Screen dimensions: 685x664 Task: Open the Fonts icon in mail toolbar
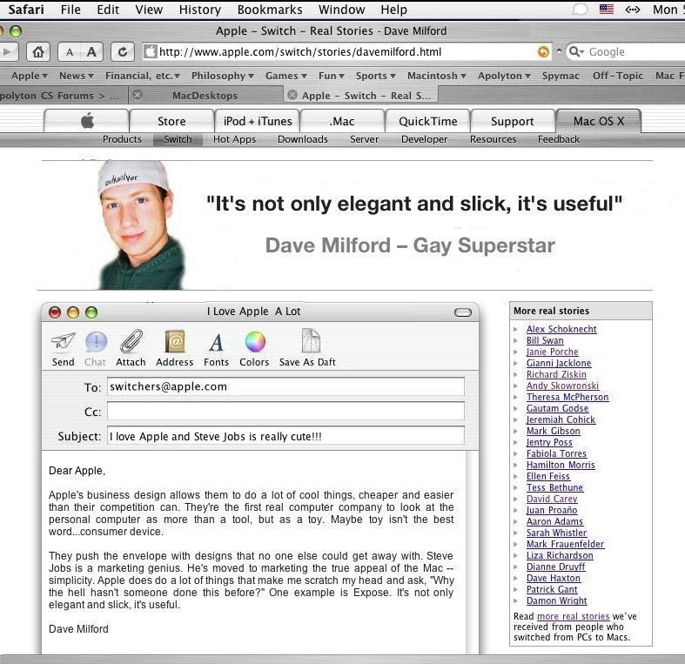coord(216,341)
